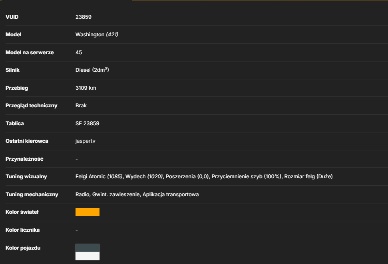Click the Model value Washington (421)
Screen dimensions: 388x264
[97, 35]
